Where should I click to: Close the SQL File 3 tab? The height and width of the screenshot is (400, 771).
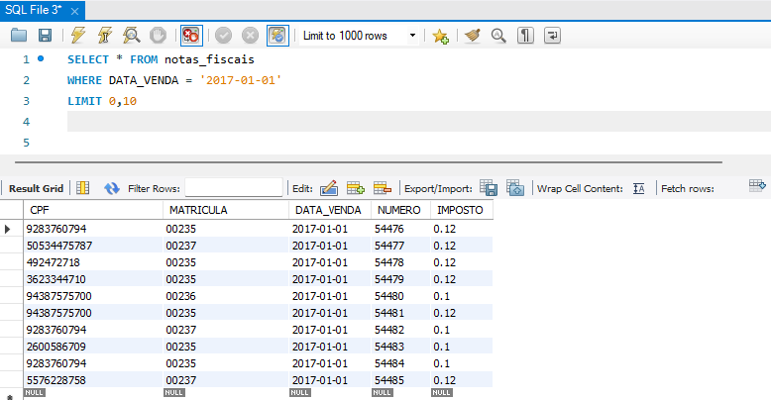click(74, 11)
